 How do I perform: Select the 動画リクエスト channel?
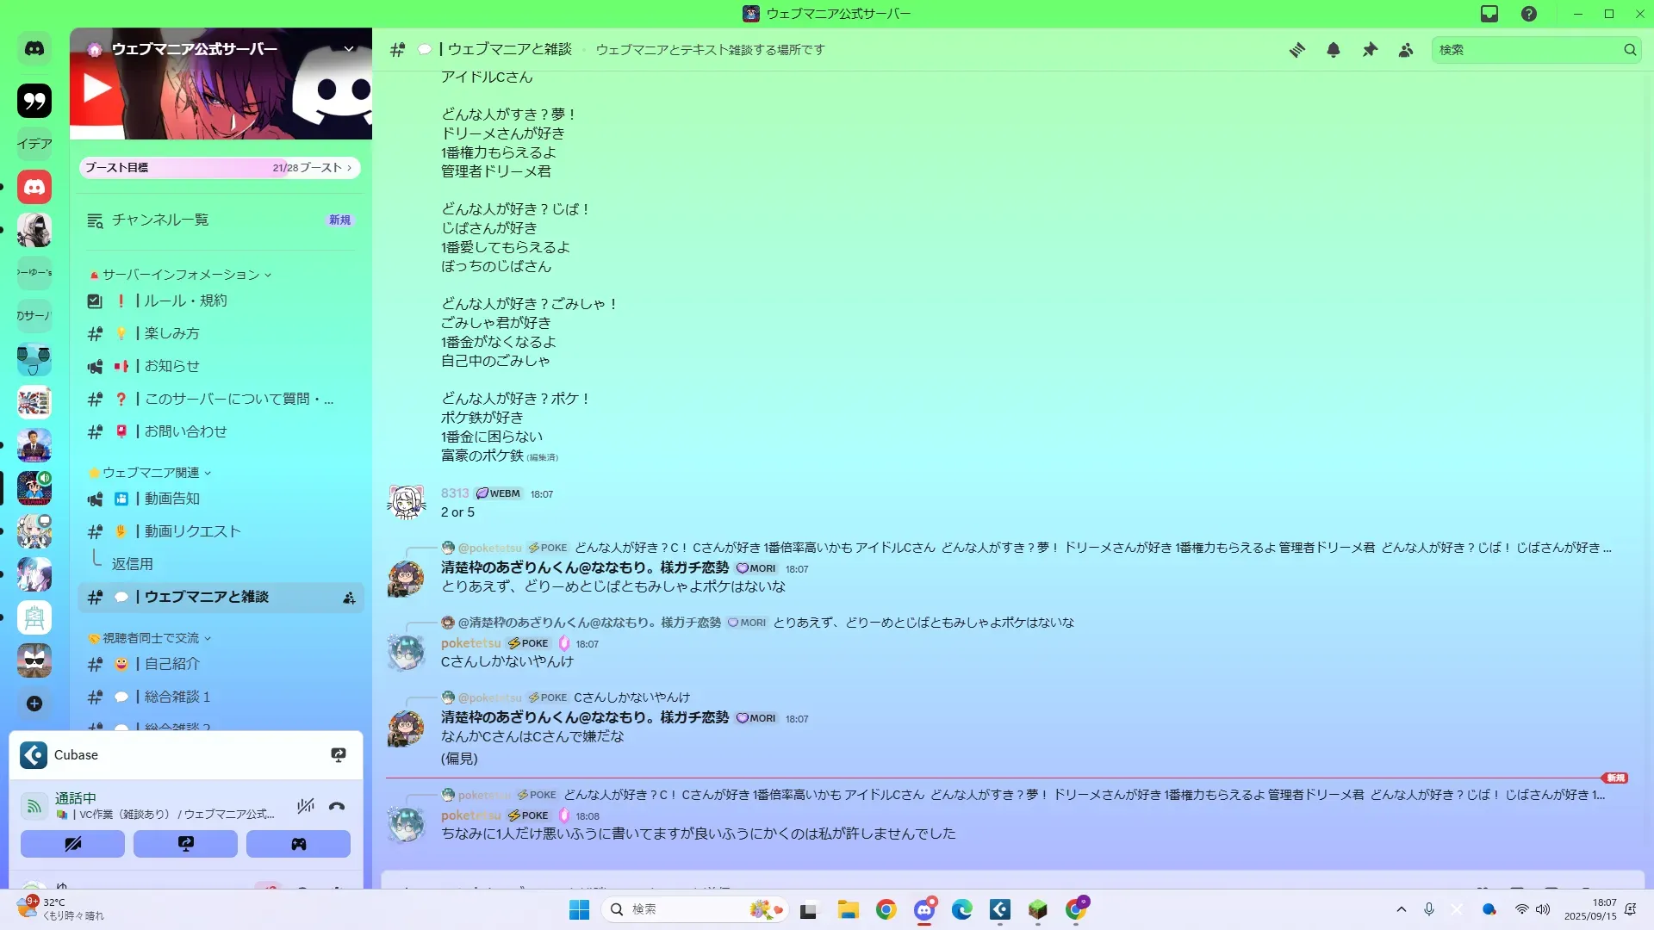192,531
